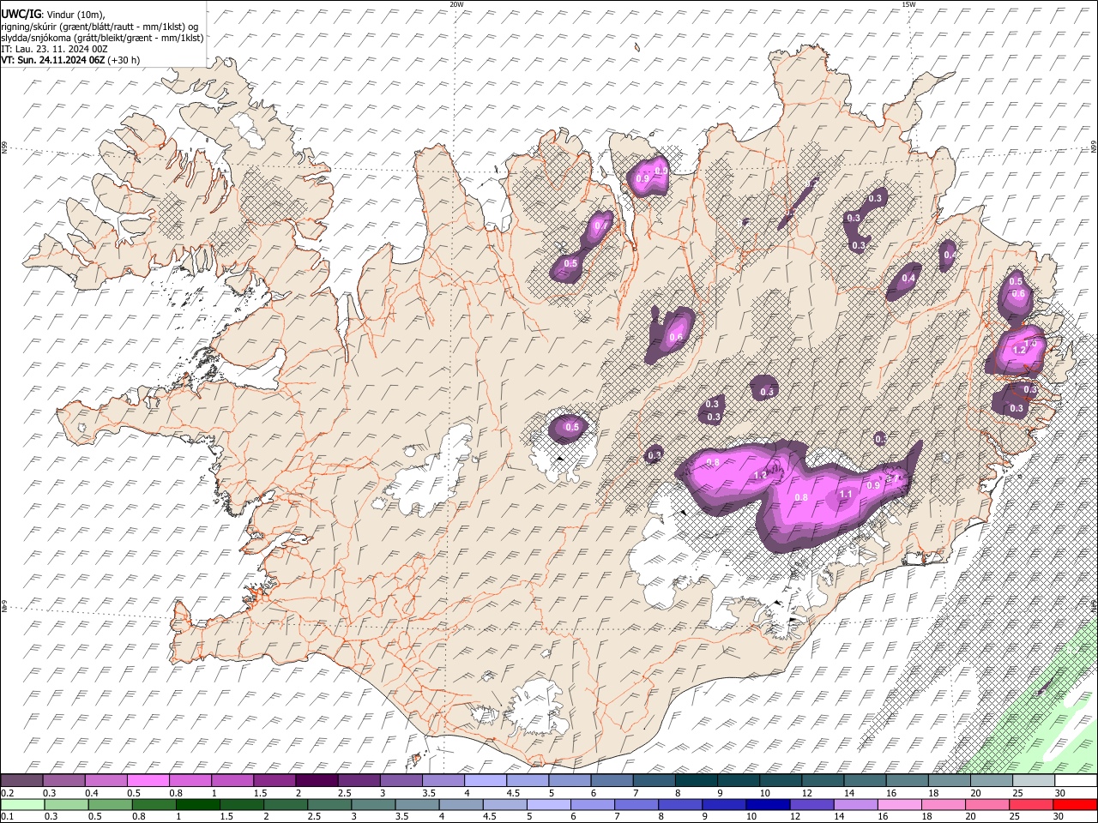This screenshot has height=823, width=1098.
Task: Select the gray-blue 3.5–4 rain legend swatch
Action: [x=417, y=804]
